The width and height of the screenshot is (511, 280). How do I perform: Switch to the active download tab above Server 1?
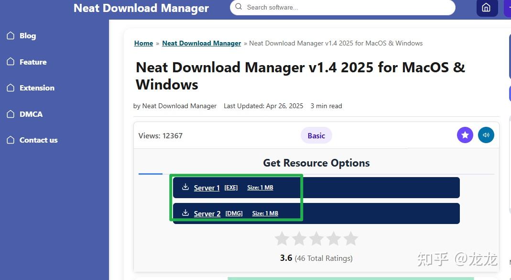[x=150, y=174]
